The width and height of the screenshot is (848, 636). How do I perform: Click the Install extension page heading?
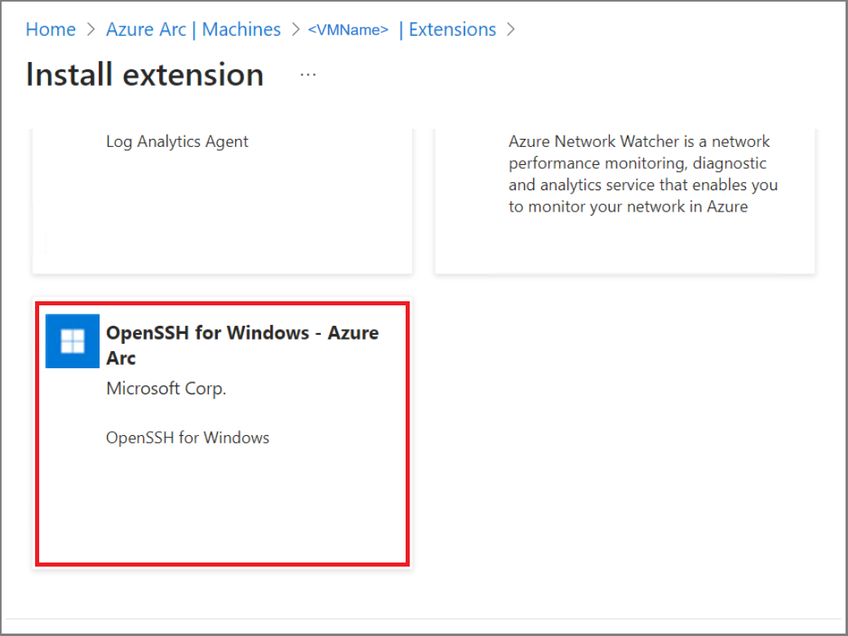pyautogui.click(x=145, y=74)
